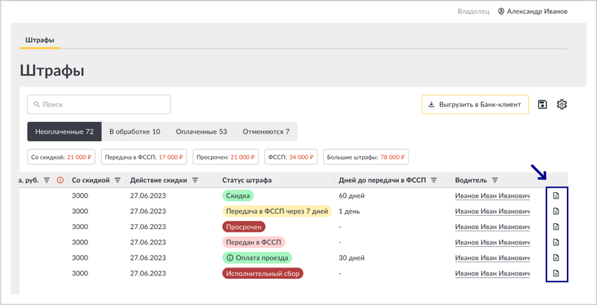Click user profile icon beside Александр Иванов
The height and width of the screenshot is (305, 597).
501,11
